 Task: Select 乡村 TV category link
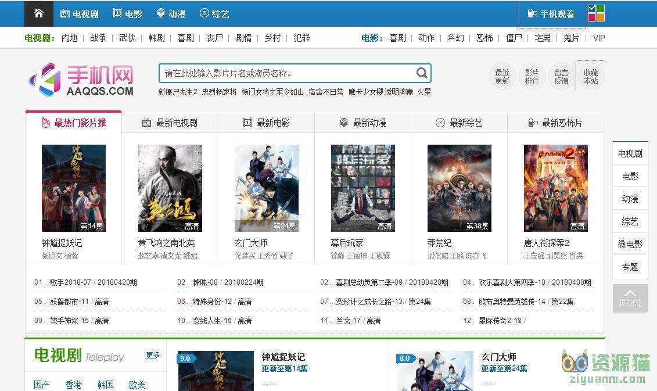tap(272, 38)
